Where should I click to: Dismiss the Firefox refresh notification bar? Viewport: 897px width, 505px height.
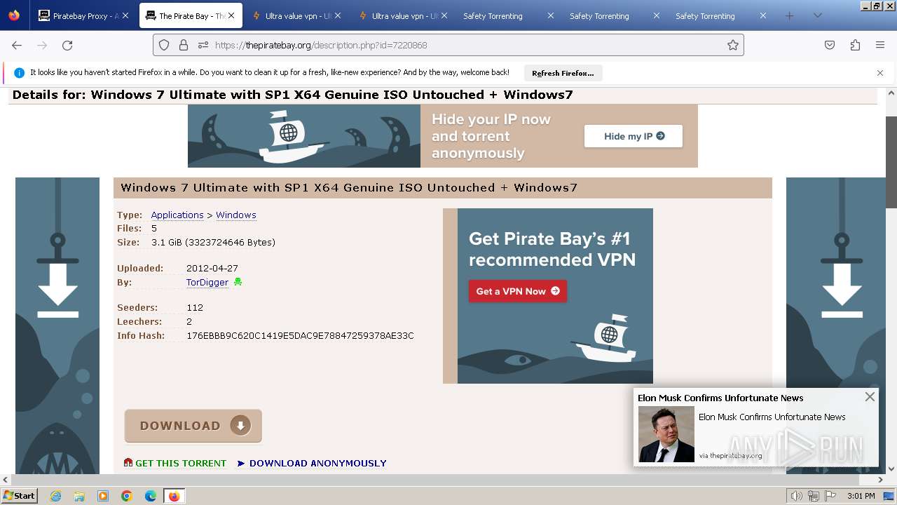click(x=880, y=73)
